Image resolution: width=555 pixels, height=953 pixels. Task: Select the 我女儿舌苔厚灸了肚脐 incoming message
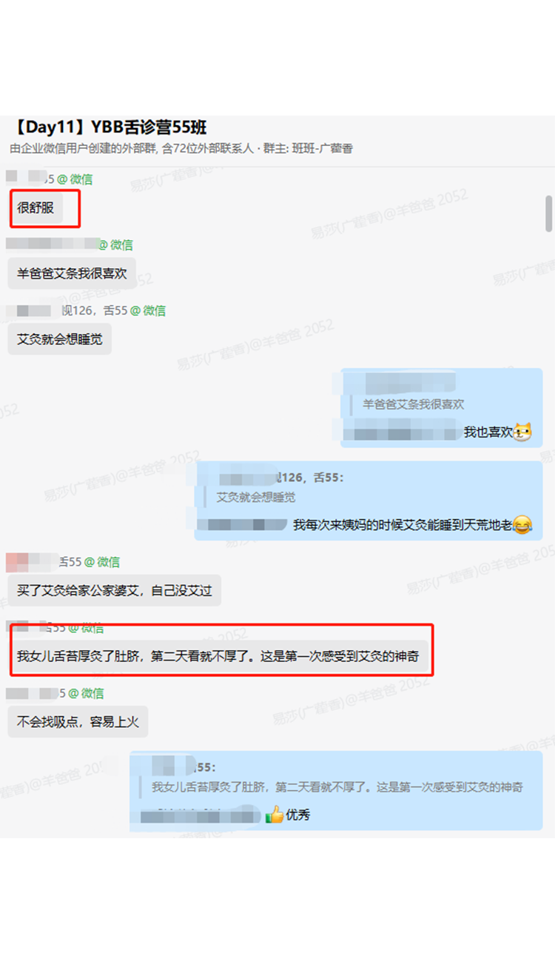click(218, 657)
